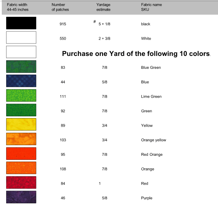Click the 'Red' fabric name beside 84
This screenshot has width=218, height=206.
144,183
